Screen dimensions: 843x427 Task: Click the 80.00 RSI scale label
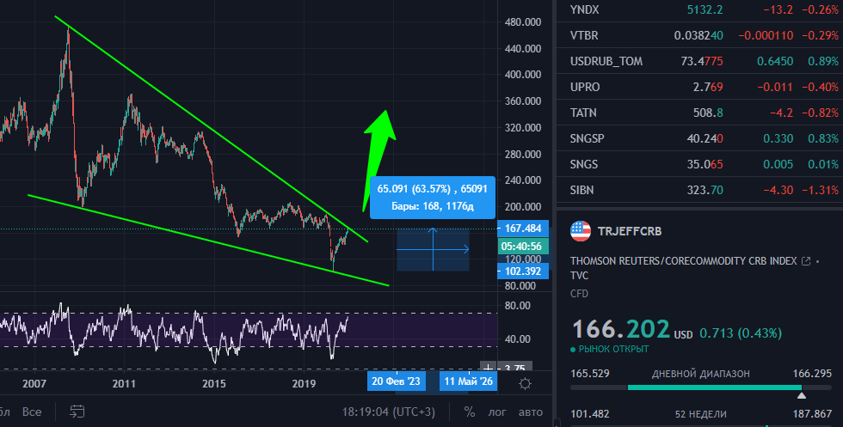tap(518, 306)
